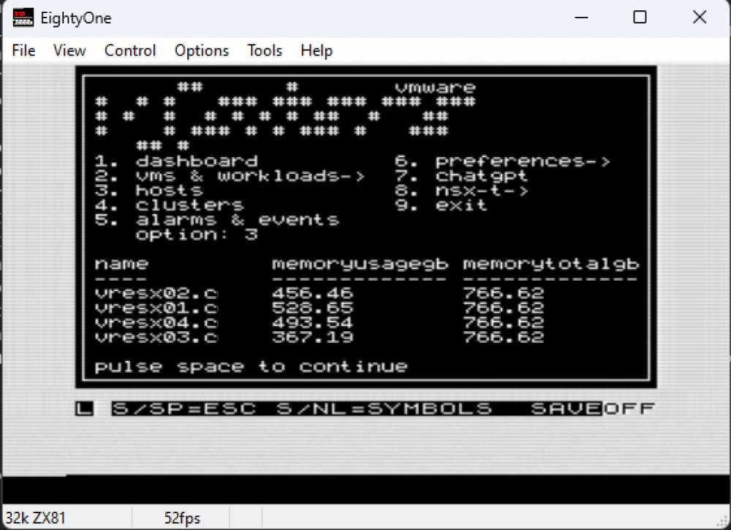
Task: Click the 'option: 3' prompt text
Action: coord(197,235)
